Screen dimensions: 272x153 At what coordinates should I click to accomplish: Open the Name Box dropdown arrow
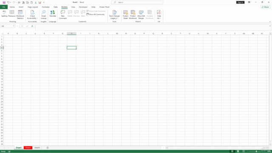pyautogui.click(x=14, y=26)
